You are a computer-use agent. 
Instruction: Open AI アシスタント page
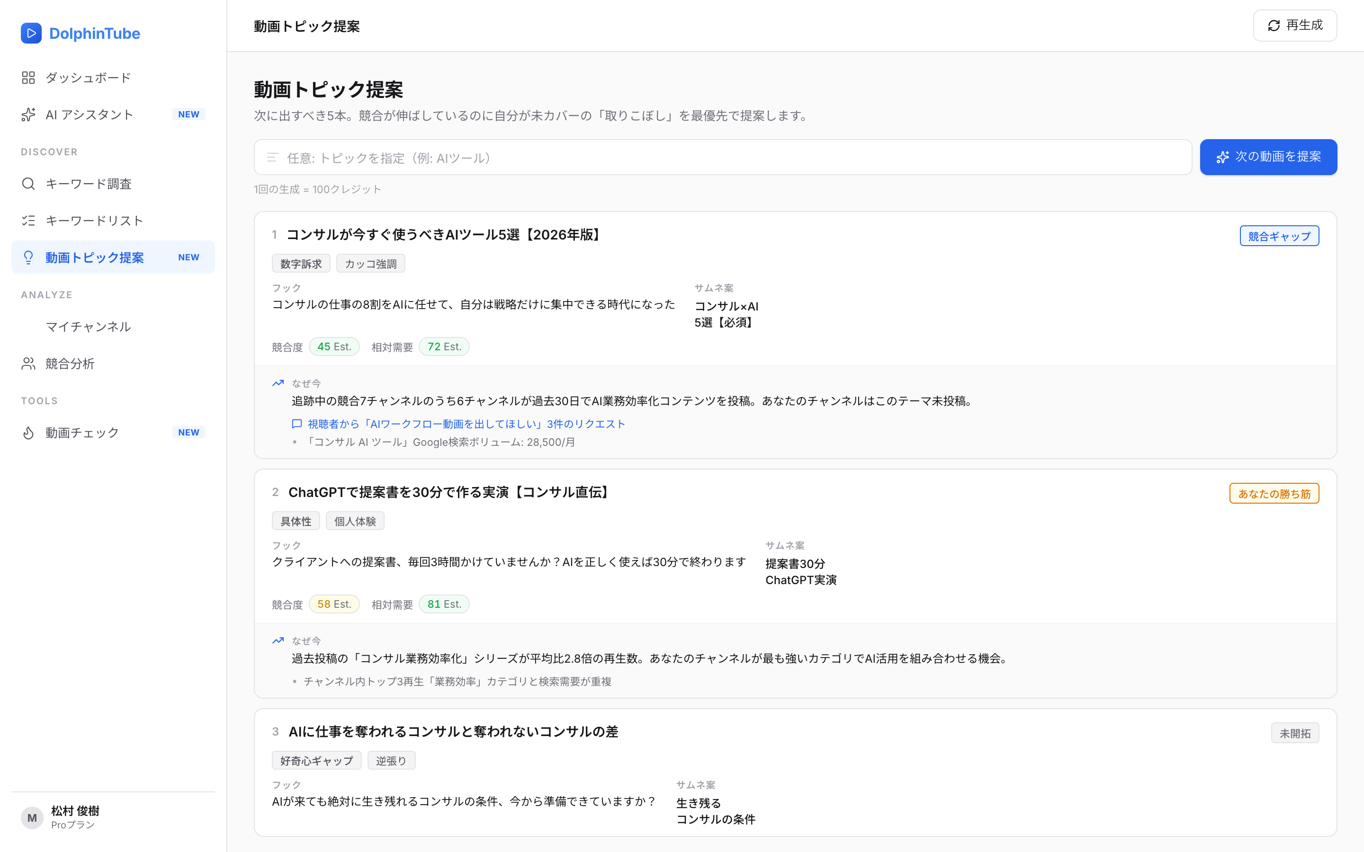pyautogui.click(x=113, y=115)
